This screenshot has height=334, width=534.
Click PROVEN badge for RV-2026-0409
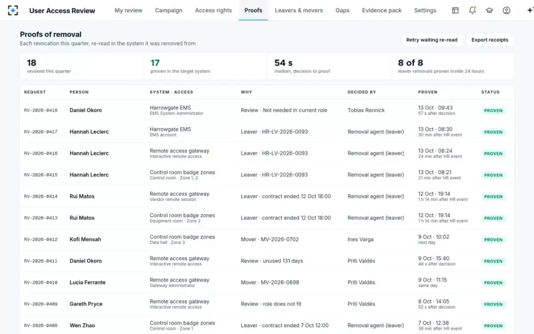pyautogui.click(x=493, y=304)
